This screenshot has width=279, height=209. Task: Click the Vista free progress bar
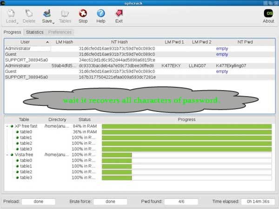coord(187,155)
